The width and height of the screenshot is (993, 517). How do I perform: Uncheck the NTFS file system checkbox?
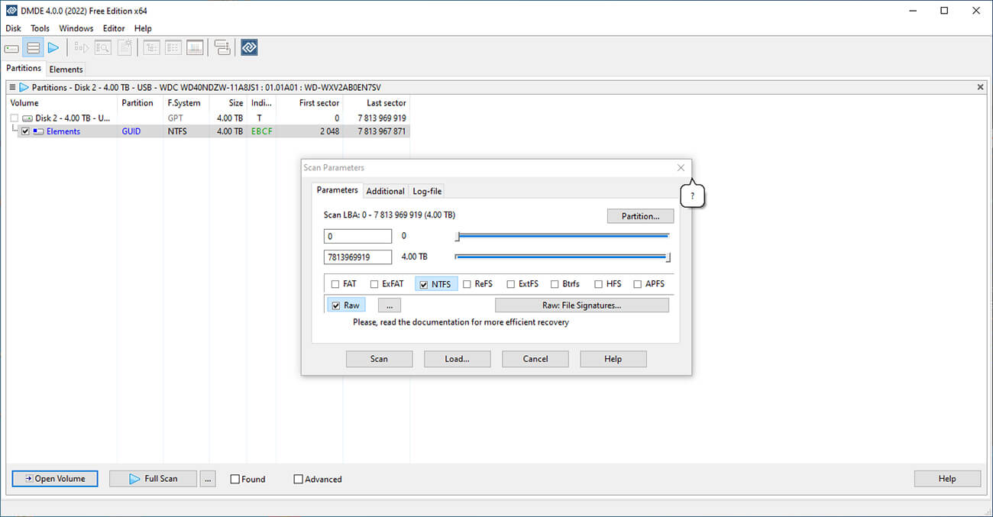(x=424, y=283)
